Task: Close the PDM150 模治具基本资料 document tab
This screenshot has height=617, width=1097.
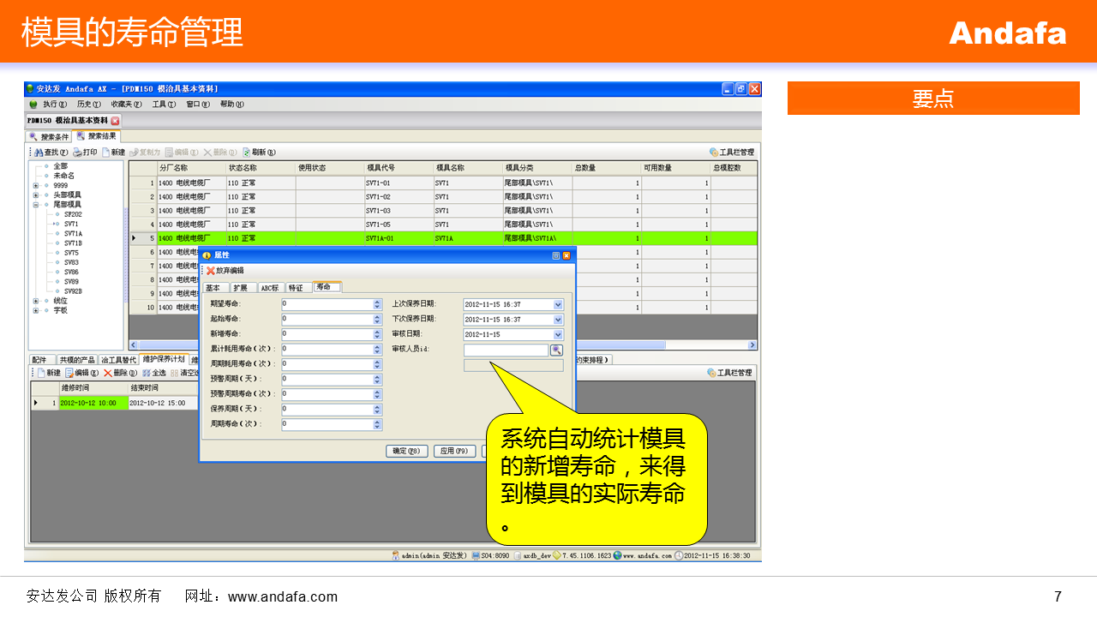Action: point(116,121)
